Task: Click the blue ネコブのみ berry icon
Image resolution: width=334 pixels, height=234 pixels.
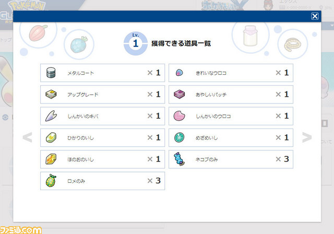Action: pos(179,159)
